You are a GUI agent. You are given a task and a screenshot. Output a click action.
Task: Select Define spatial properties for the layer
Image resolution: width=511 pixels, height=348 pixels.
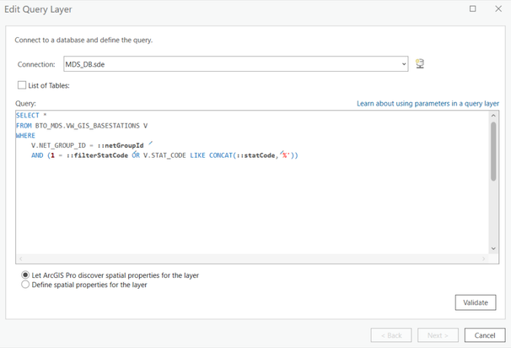pos(25,285)
